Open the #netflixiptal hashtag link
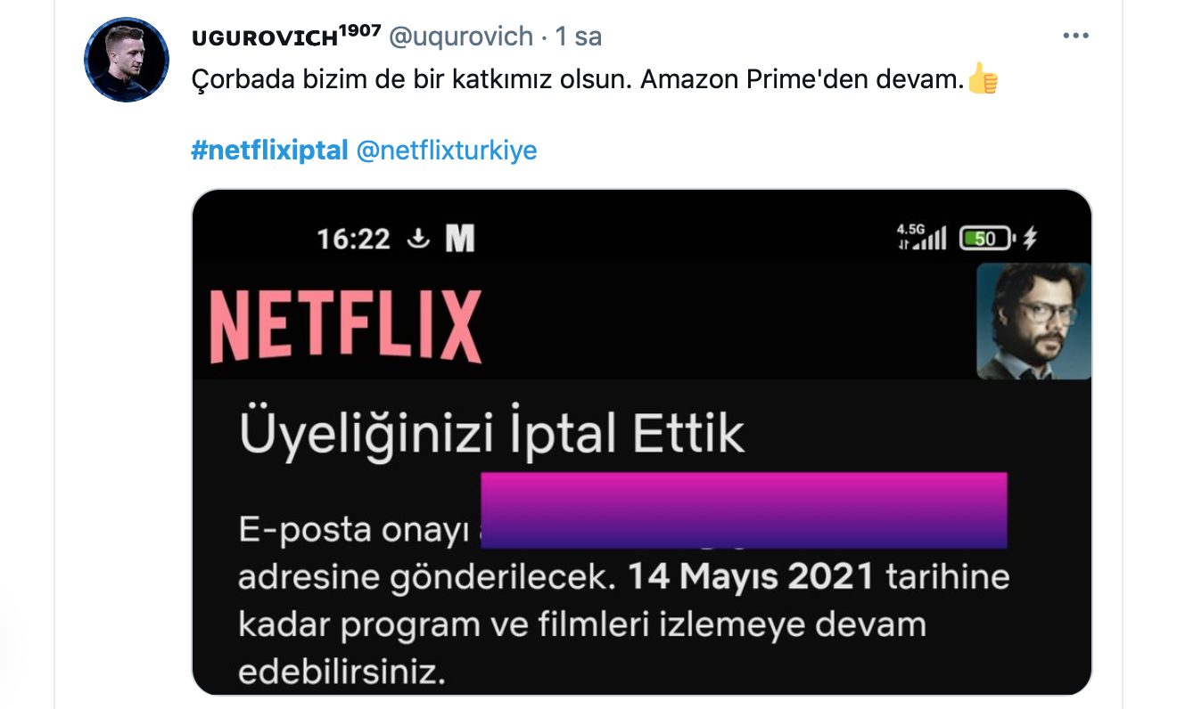1177x709 pixels. point(269,150)
